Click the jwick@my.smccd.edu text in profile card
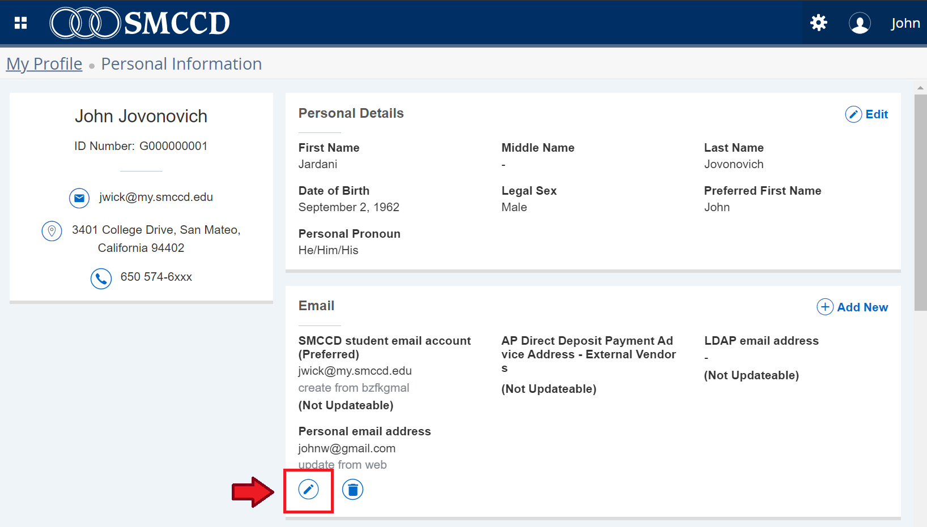 coord(156,197)
